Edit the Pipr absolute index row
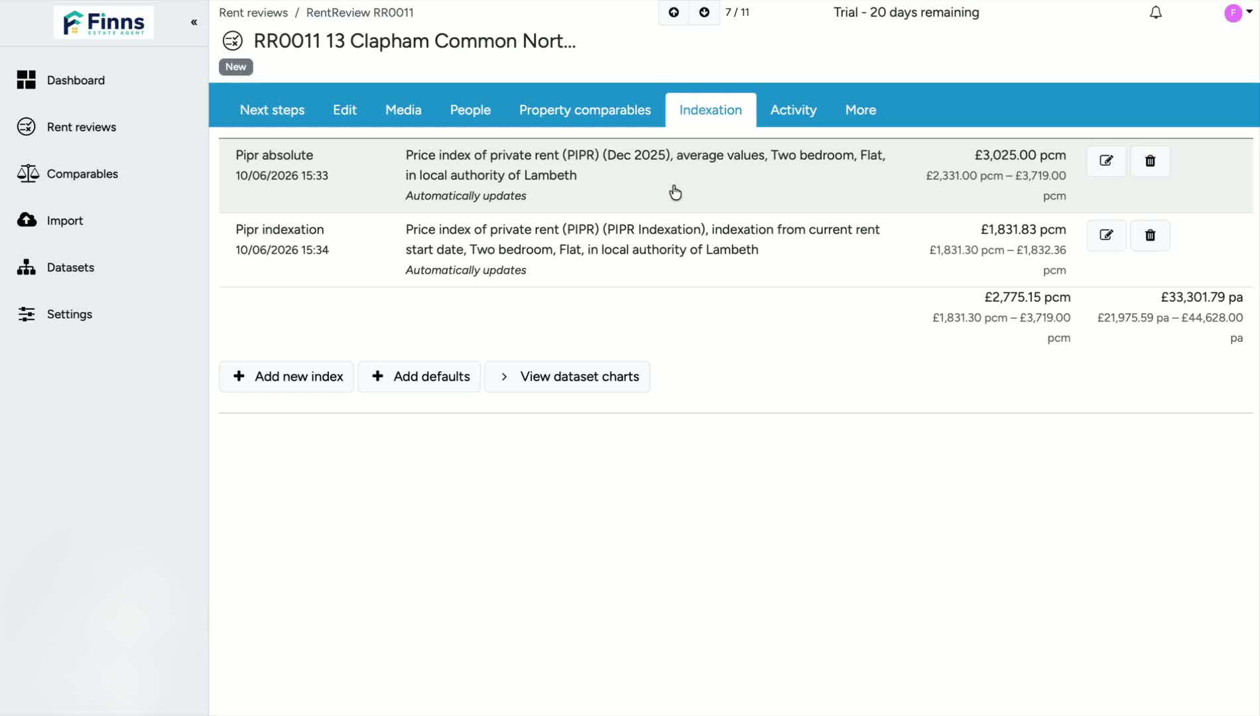 (1106, 161)
